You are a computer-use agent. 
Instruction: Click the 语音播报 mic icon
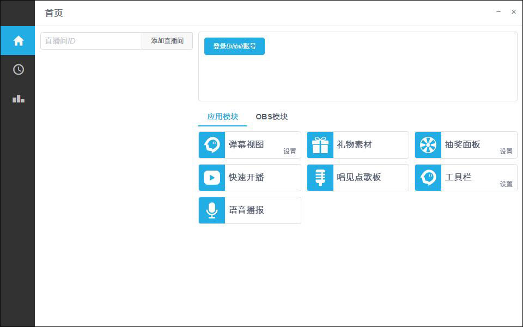coord(212,210)
